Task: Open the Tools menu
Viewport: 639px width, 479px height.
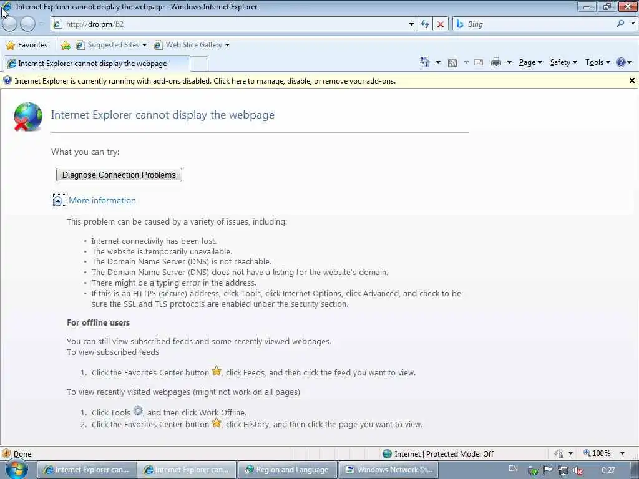Action: 597,62
